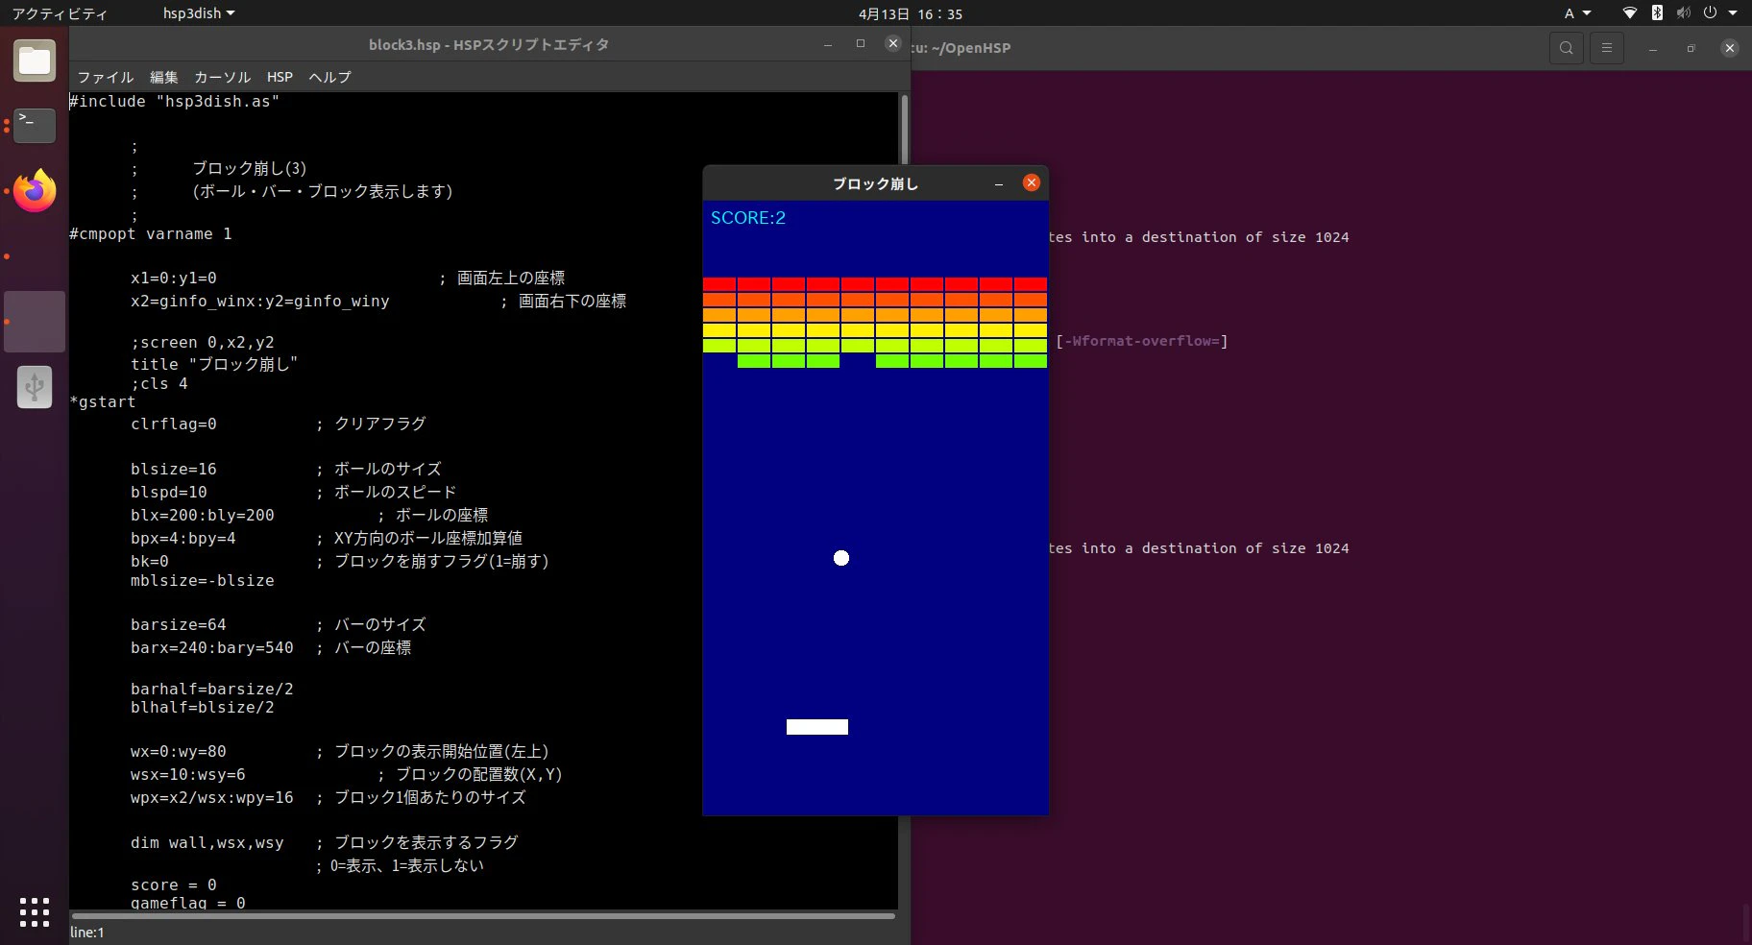Click the '#include "hsp3dish.as"' line
This screenshot has width=1752, height=945.
coord(175,102)
